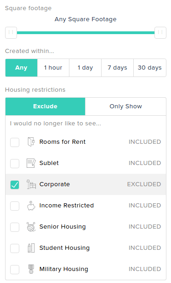The width and height of the screenshot is (171, 283).
Task: Click the Rooms for Rent door icon
Action: click(x=31, y=142)
